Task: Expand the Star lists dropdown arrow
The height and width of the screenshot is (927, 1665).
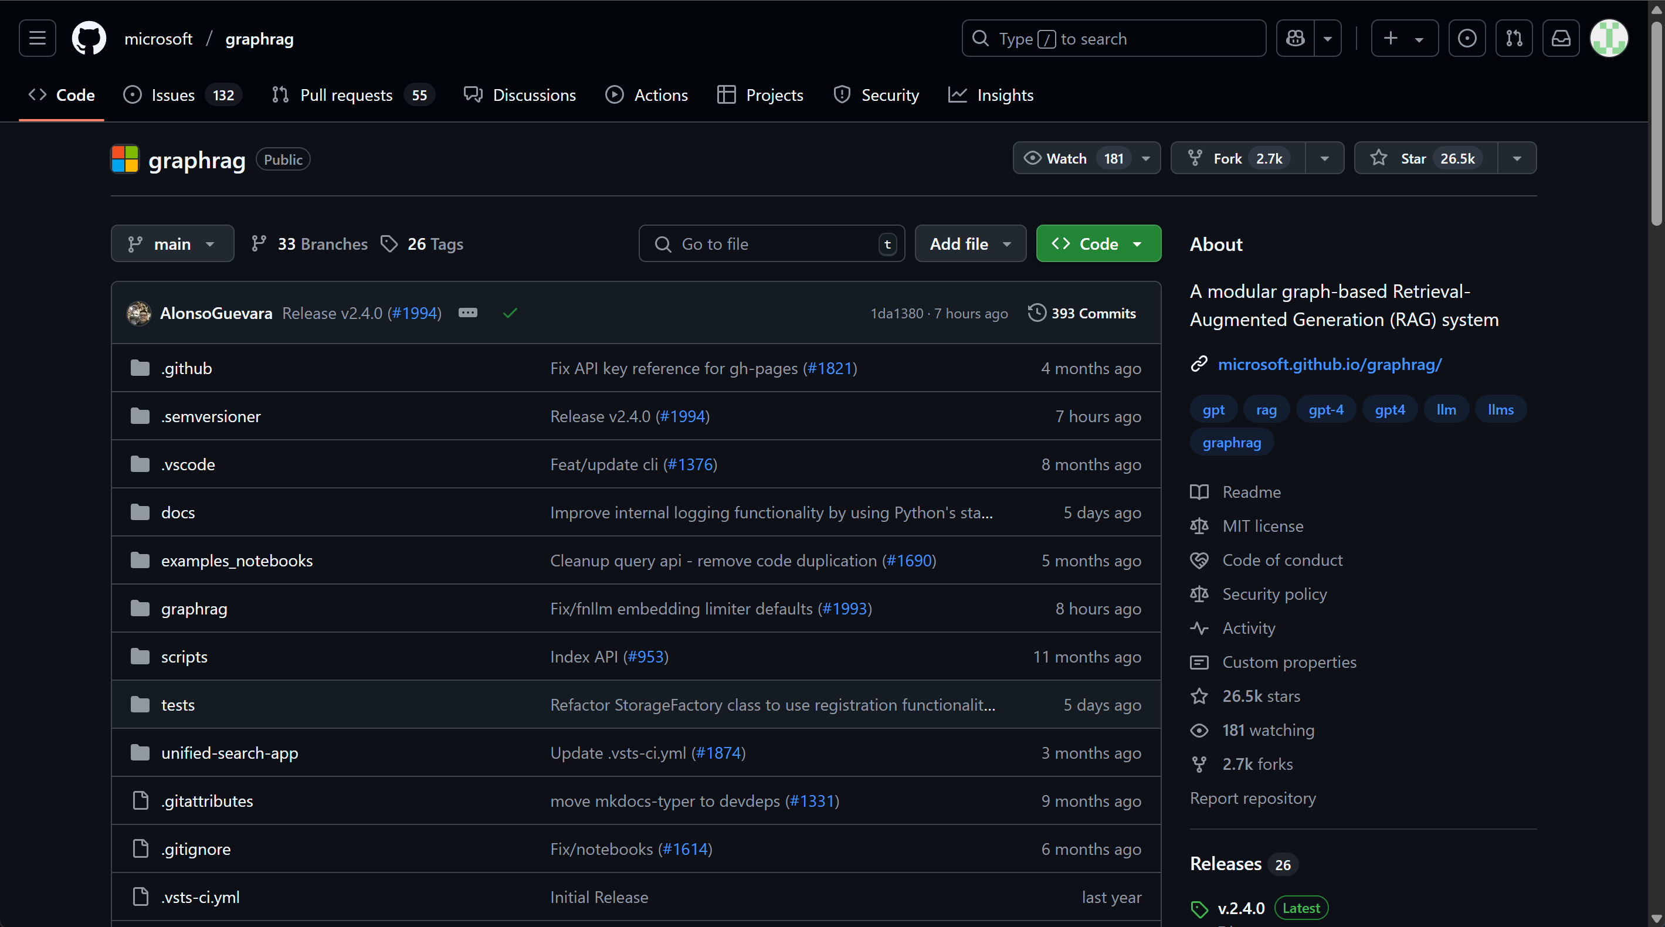Action: (1517, 158)
